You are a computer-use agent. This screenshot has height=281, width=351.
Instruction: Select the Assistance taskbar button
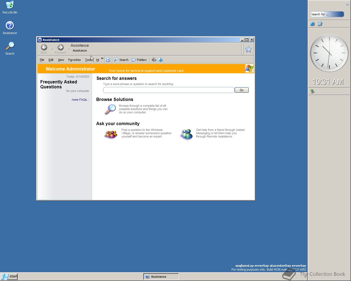click(x=161, y=277)
